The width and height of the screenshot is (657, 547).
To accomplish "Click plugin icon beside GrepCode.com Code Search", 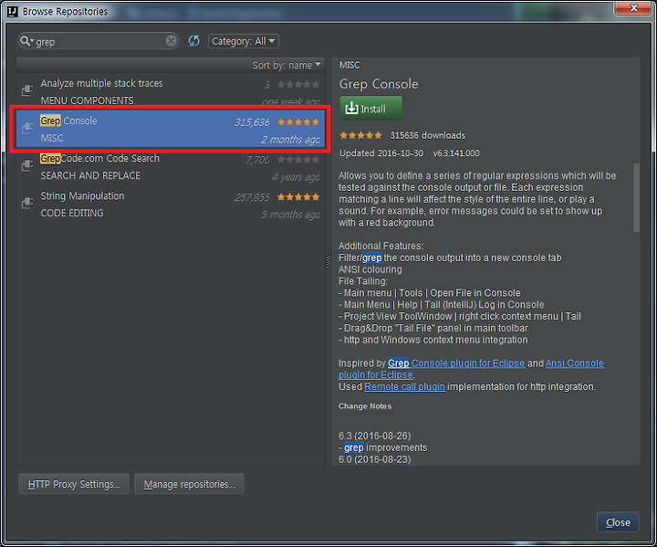I will (27, 165).
